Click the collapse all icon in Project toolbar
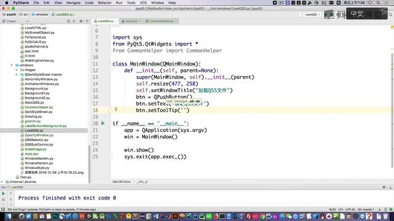The height and width of the screenshot is (221, 394). point(74,21)
